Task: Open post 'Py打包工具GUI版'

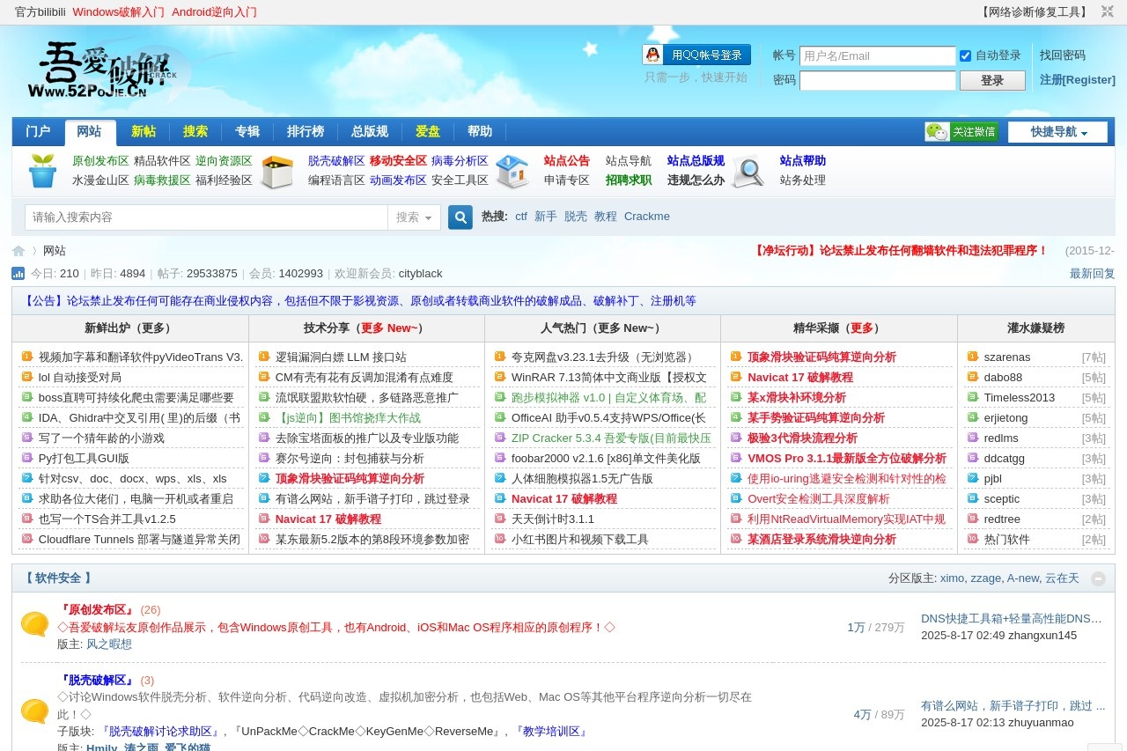Action: tap(84, 458)
